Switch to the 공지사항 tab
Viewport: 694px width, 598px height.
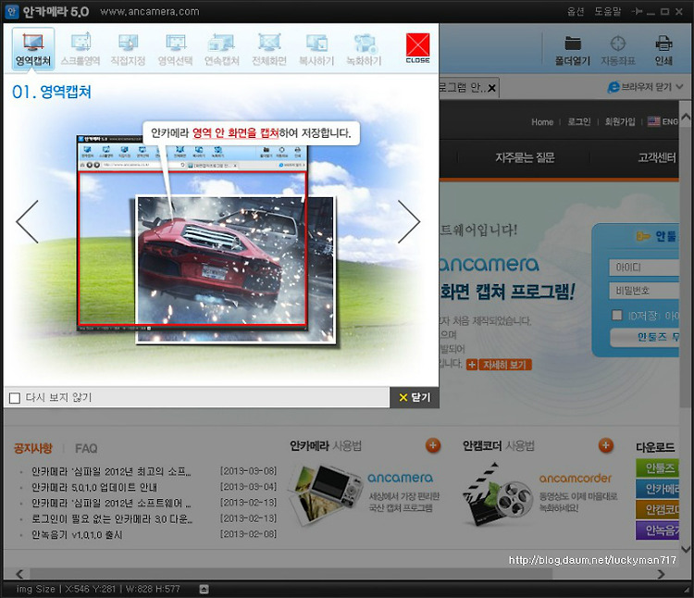pyautogui.click(x=33, y=448)
